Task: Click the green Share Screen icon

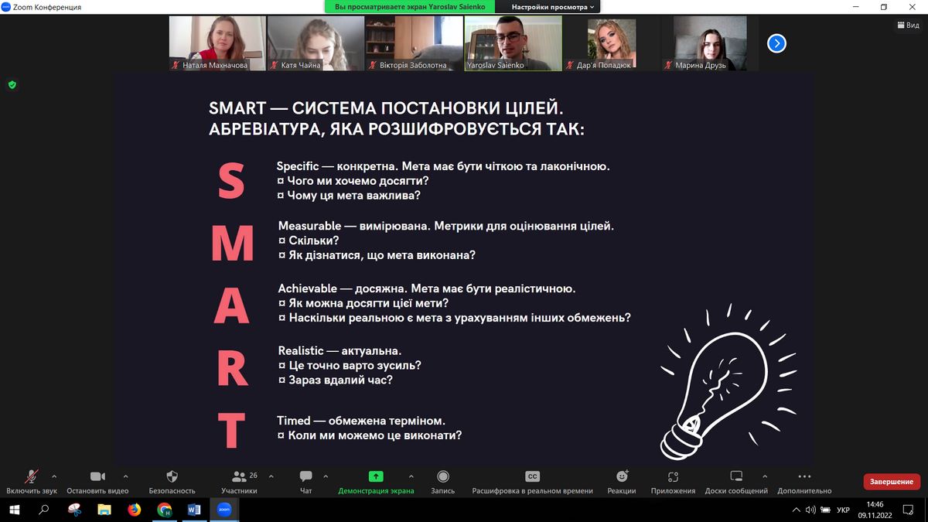Action: (x=376, y=477)
